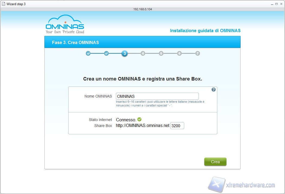Click the http://OMNINAS.omninas.net Share Box address

142,126
